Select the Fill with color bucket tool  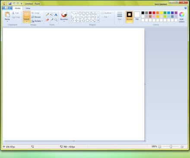(51, 15)
